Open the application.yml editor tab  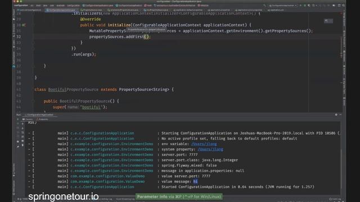point(276,10)
